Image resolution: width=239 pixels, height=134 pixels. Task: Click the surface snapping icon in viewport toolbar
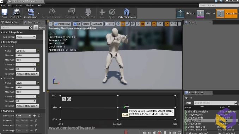click(x=138, y=24)
